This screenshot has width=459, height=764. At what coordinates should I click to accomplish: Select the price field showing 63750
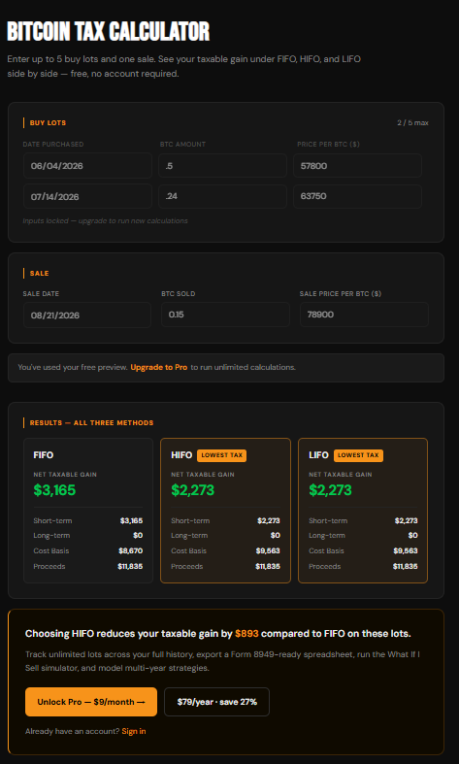click(x=358, y=196)
